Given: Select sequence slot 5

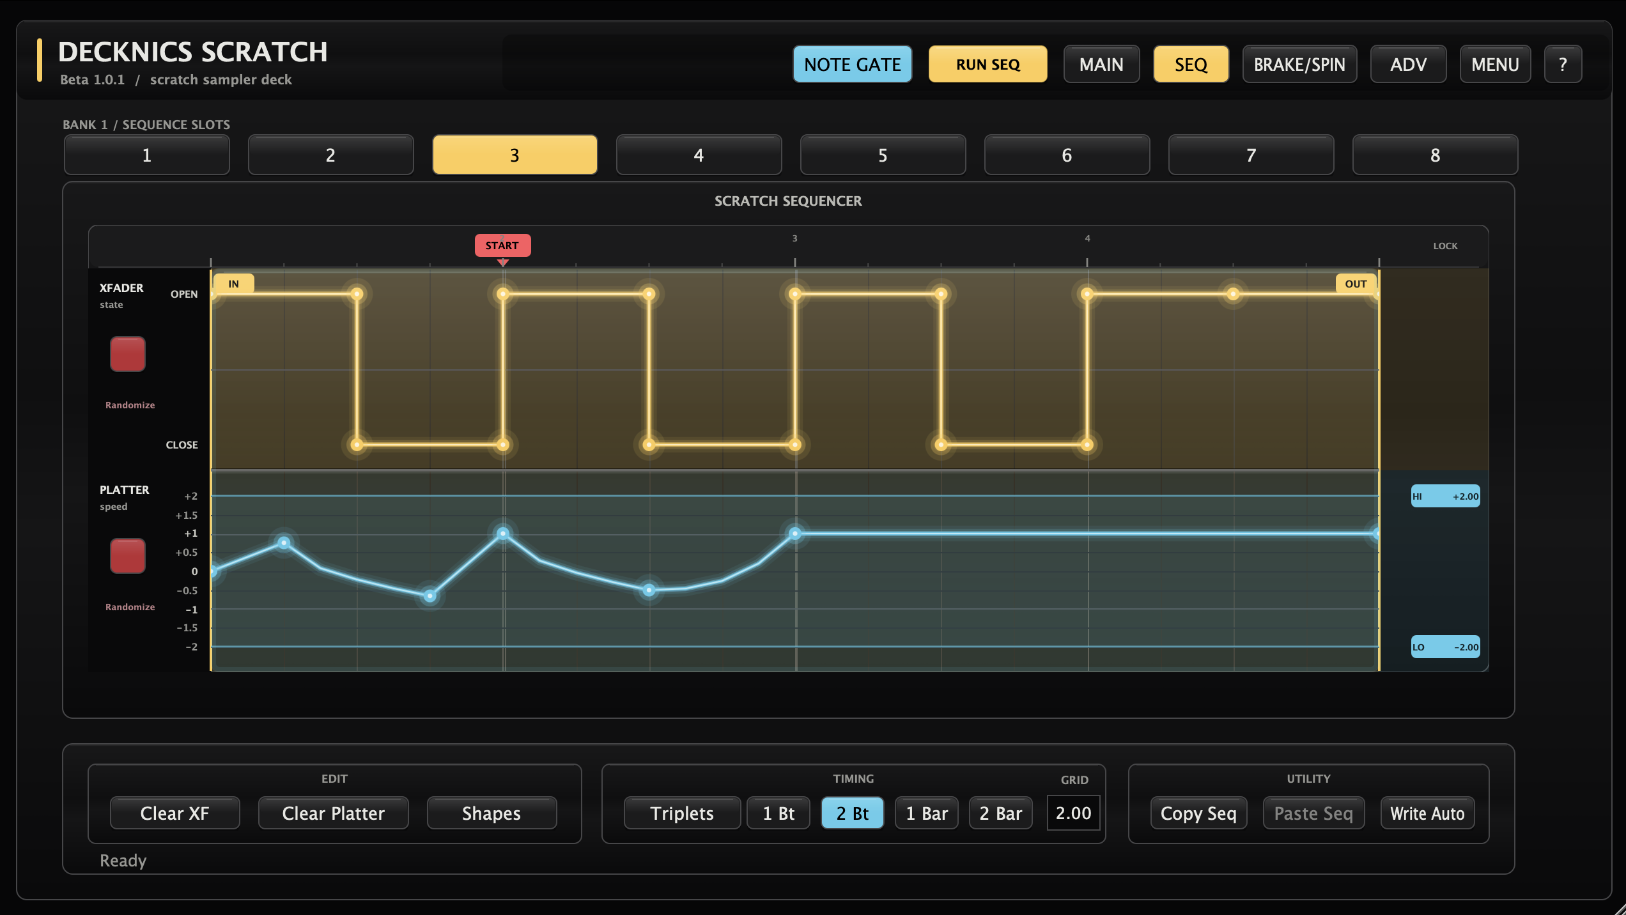Looking at the screenshot, I should 883,155.
